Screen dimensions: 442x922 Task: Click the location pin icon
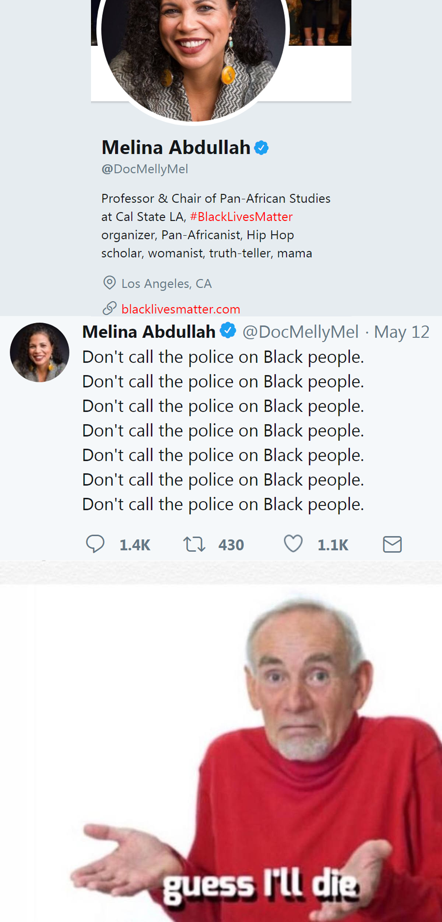[109, 283]
